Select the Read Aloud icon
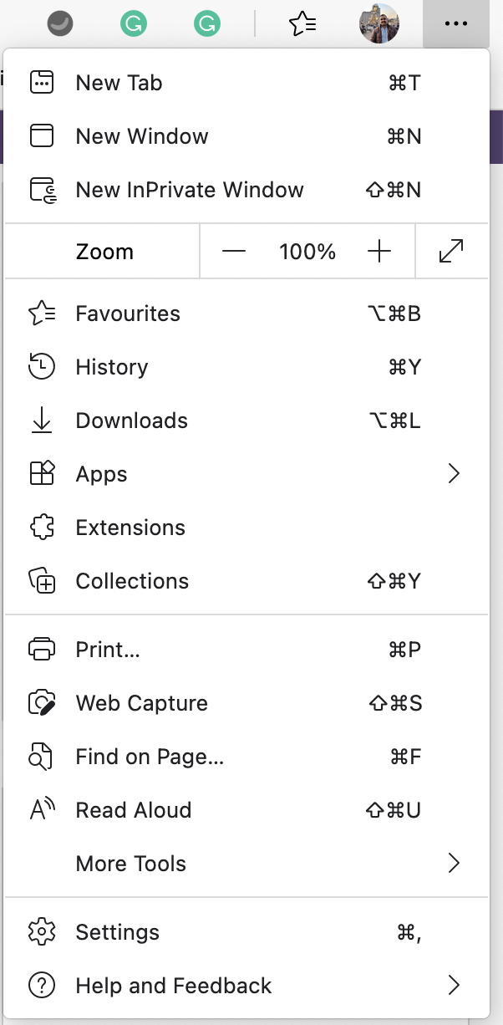The height and width of the screenshot is (1025, 503). pos(42,809)
